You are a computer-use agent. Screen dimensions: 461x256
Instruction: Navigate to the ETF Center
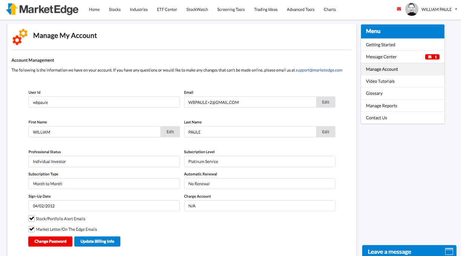pyautogui.click(x=167, y=9)
